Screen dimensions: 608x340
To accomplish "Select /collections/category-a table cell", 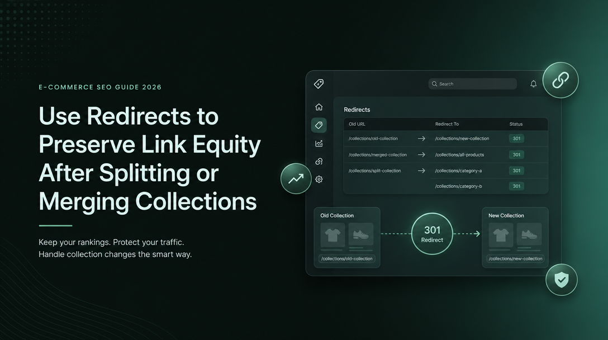I will [x=458, y=171].
